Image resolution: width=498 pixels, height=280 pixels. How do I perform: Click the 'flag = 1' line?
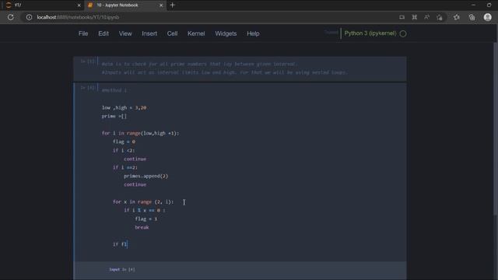click(x=146, y=219)
